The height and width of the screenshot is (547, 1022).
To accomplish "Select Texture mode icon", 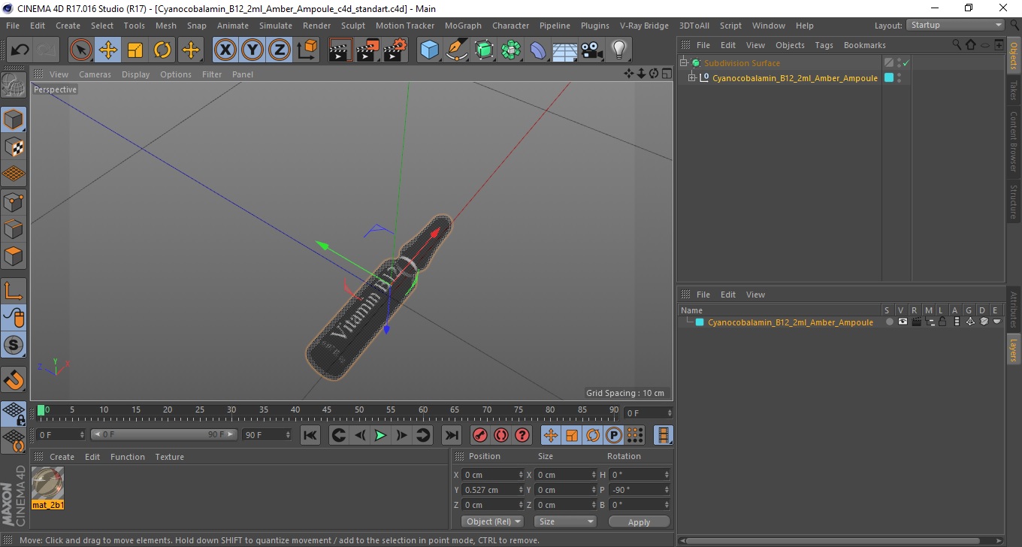I will pos(14,147).
